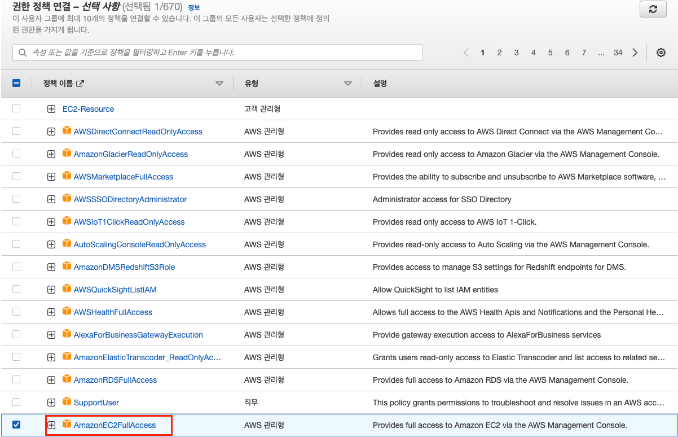Viewport: 678px width, 437px height.
Task: Click the orange policy icon for AmazonRDSFullAccess
Action: pyautogui.click(x=67, y=379)
